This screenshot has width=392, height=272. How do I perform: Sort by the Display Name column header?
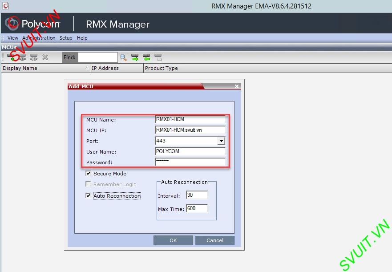pyautogui.click(x=45, y=68)
